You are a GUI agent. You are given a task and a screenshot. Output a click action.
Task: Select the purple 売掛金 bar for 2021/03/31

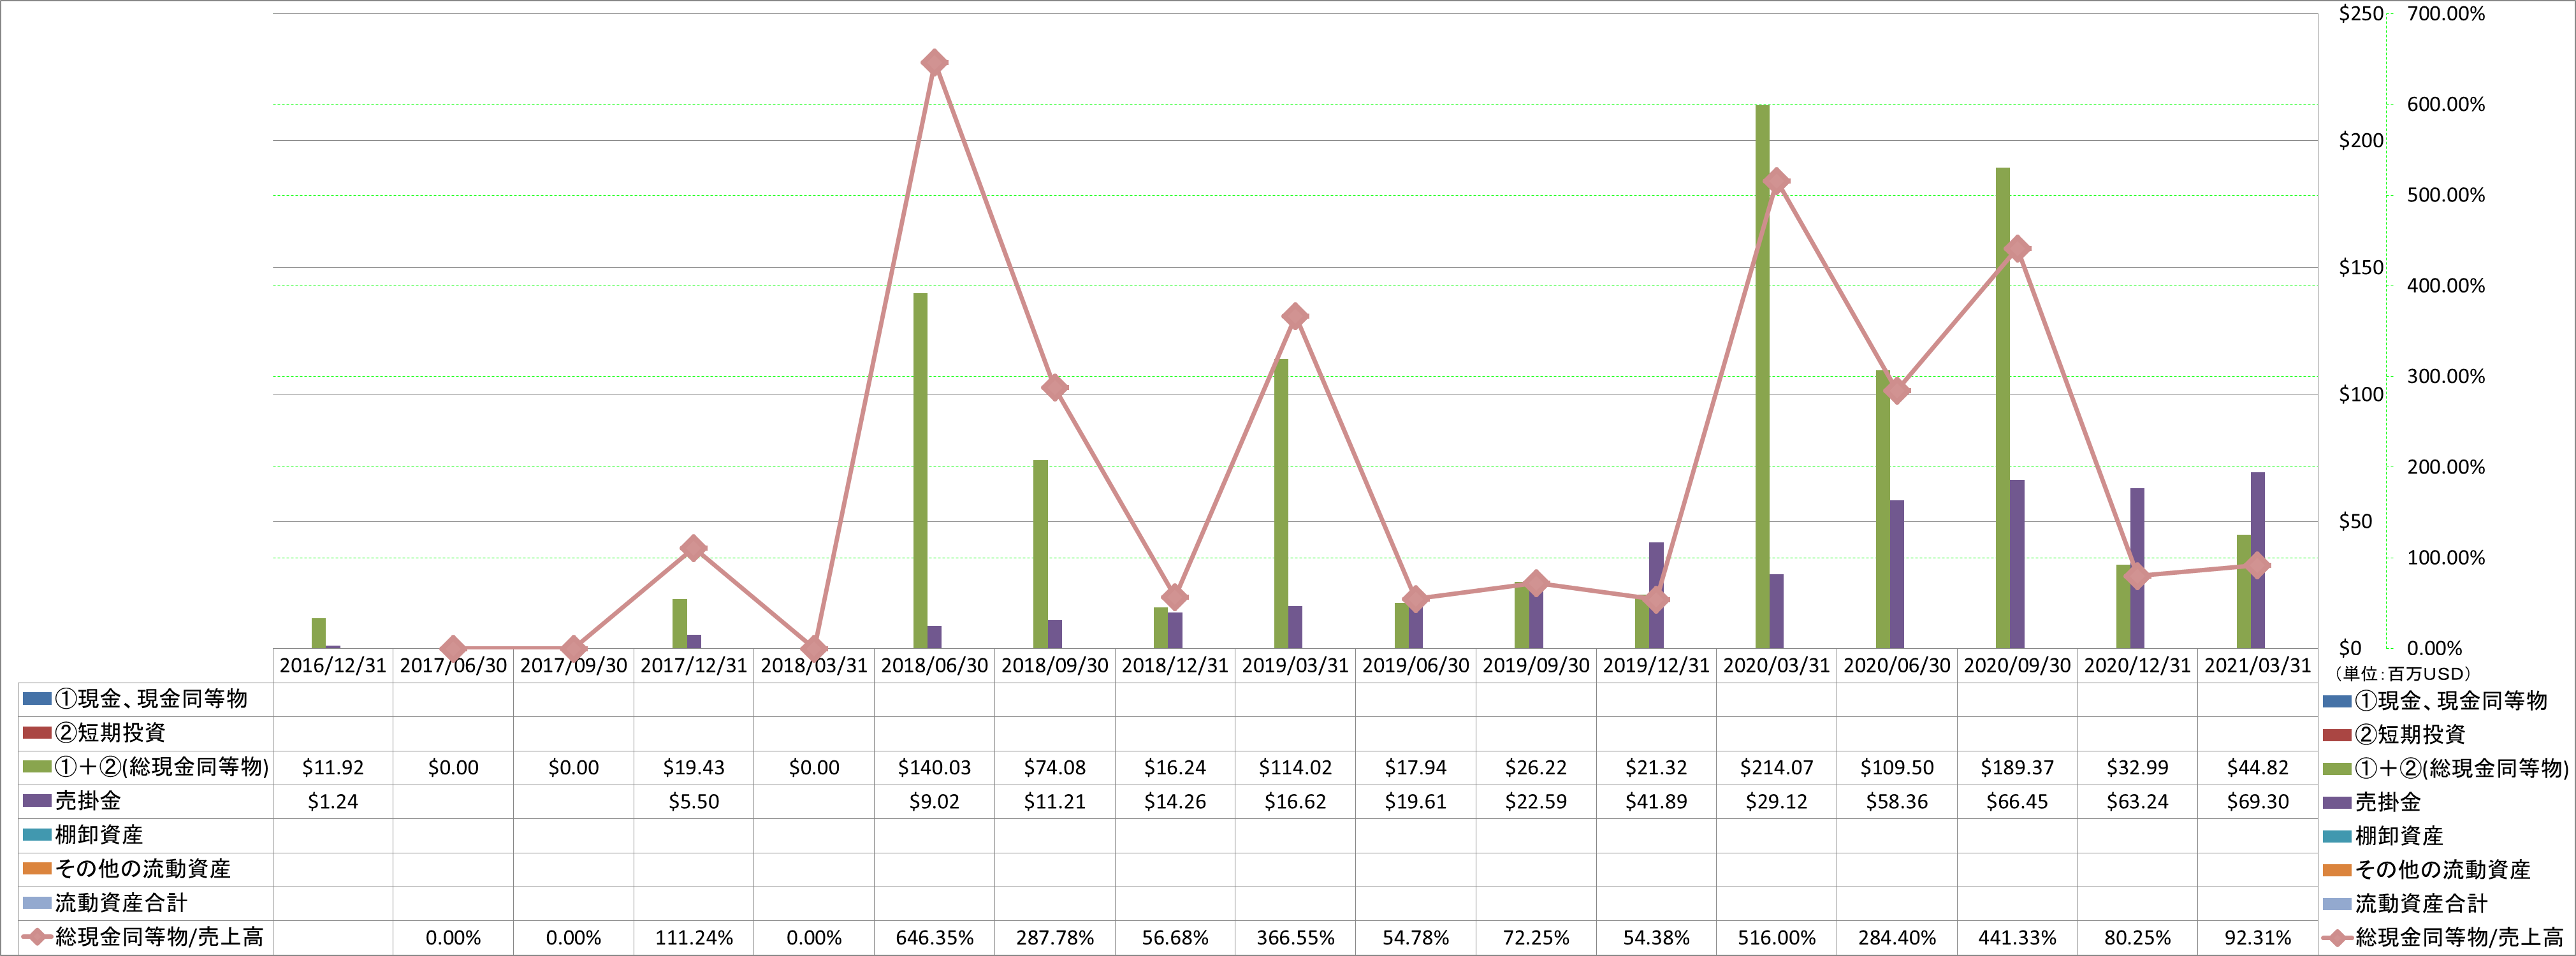(2258, 560)
